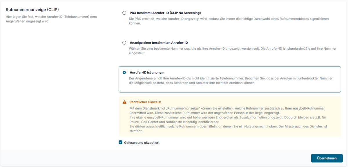This screenshot has height=167, width=348.
Task: Click the "Rechtlicher Hinweis!" heading
Action: click(x=145, y=102)
